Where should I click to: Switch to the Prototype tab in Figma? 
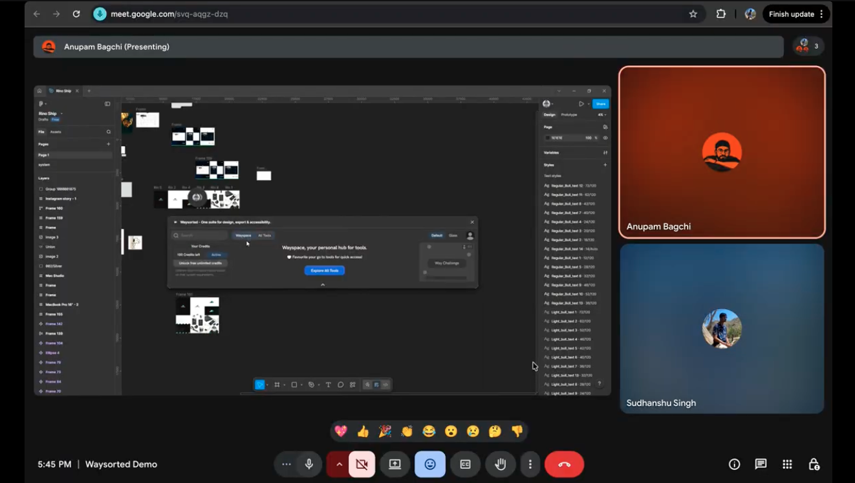click(569, 114)
